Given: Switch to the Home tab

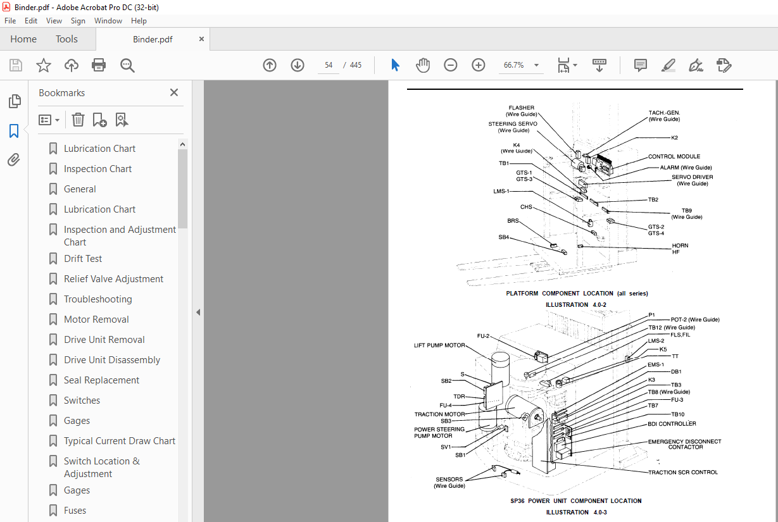Looking at the screenshot, I should click(x=23, y=39).
